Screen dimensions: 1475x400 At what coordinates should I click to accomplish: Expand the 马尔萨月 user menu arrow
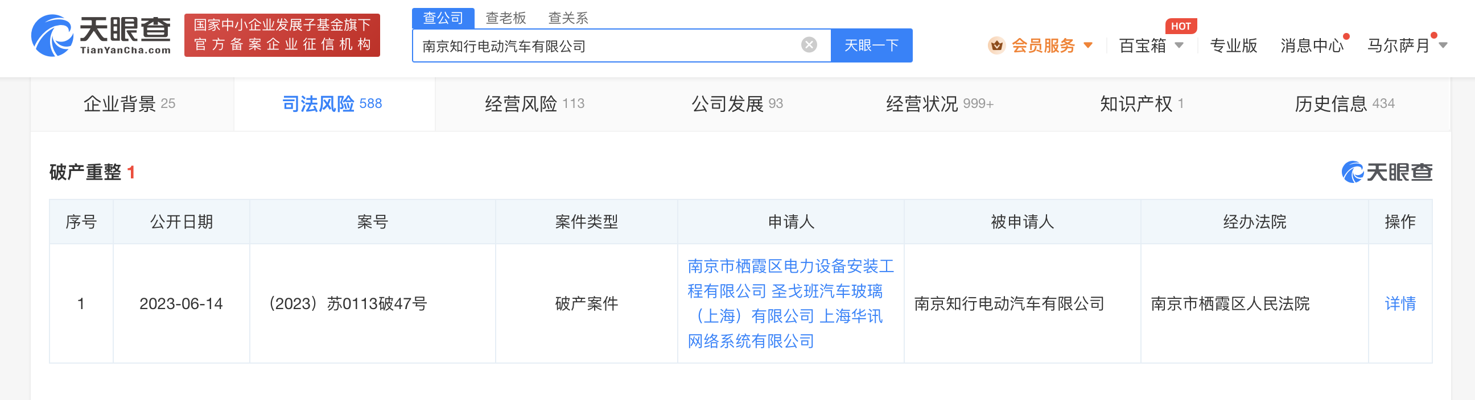[x=1443, y=45]
